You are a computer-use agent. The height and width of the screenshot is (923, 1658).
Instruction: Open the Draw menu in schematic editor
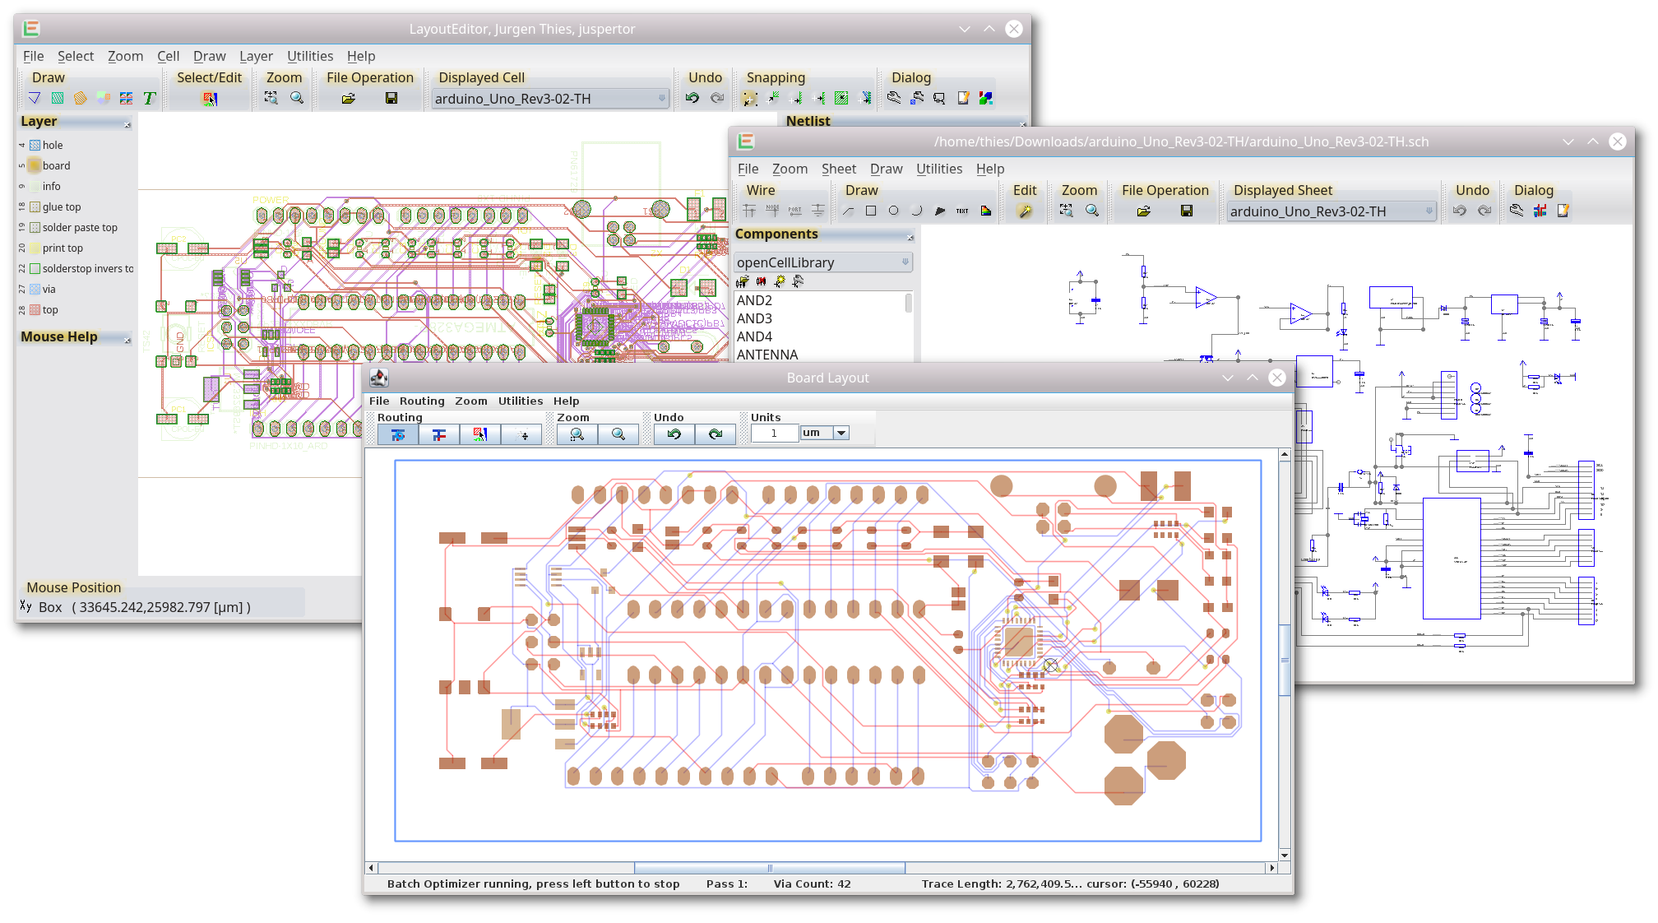885,167
